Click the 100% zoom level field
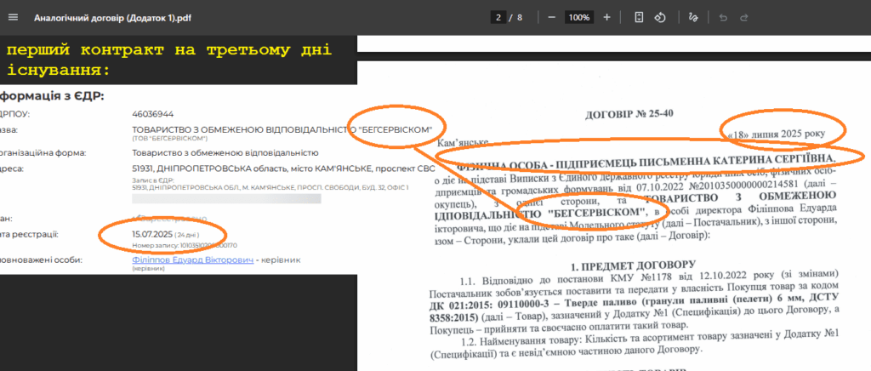The width and height of the screenshot is (871, 371). [579, 17]
